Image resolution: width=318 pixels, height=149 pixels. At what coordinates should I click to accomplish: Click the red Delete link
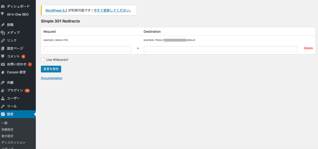point(308,48)
